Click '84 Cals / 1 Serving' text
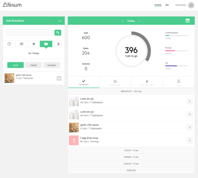198x178 pixels. (x=89, y=142)
